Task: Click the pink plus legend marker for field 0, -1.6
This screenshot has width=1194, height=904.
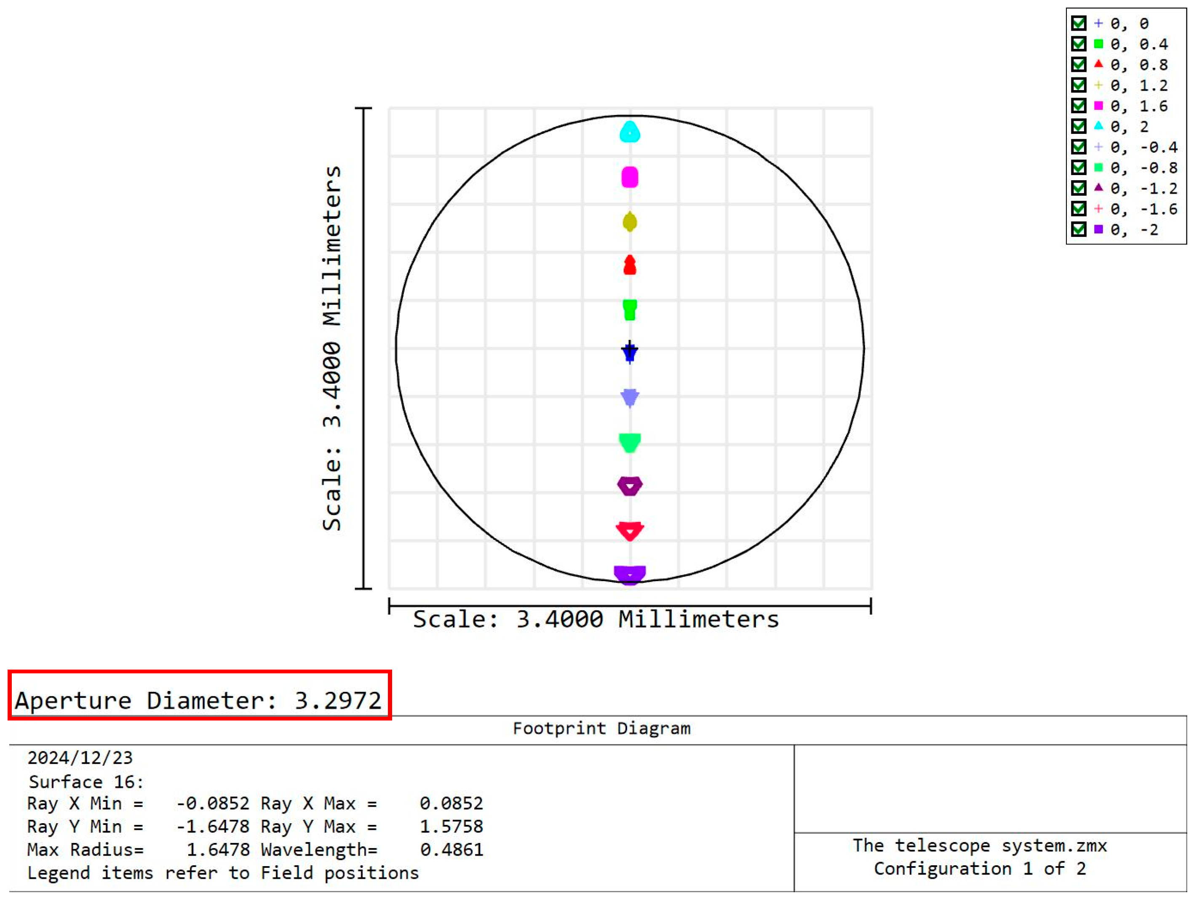Action: 1098,208
